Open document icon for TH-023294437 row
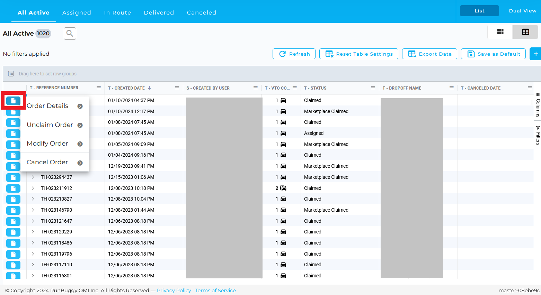 tap(13, 177)
